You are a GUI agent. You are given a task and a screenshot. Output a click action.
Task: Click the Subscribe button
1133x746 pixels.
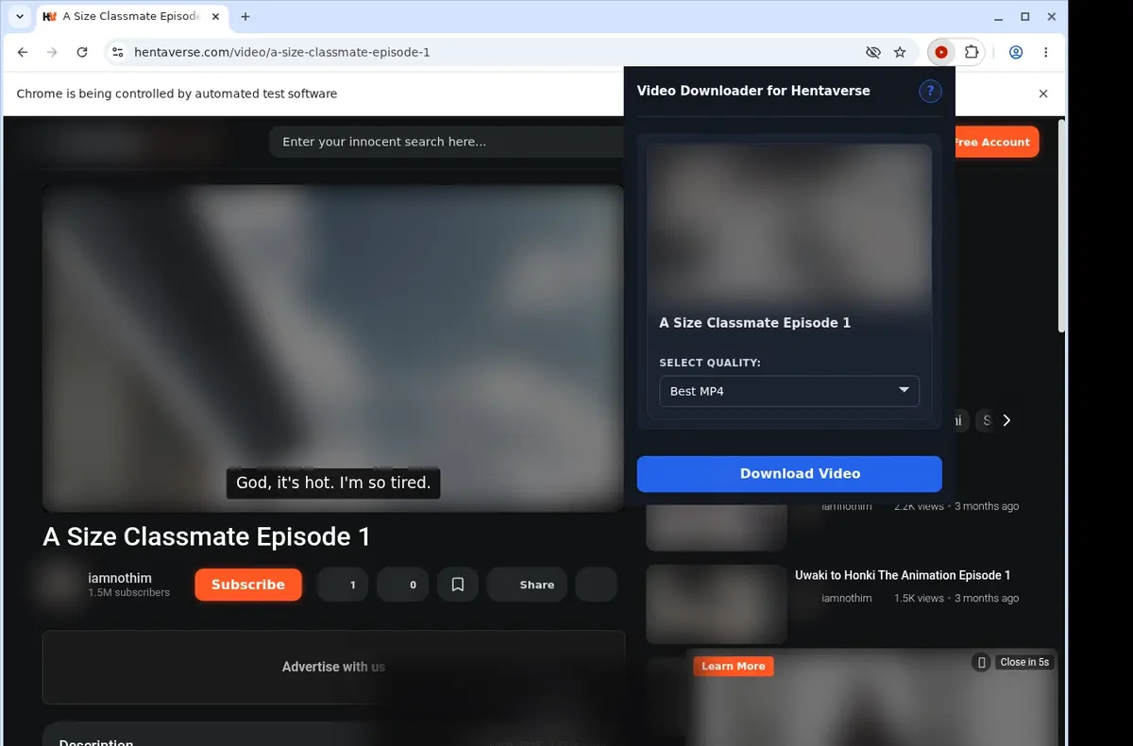(x=248, y=585)
